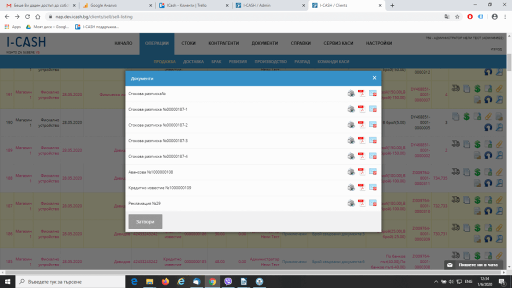Open PDF for Авансова №1000000108
Image resolution: width=512 pixels, height=288 pixels.
click(x=362, y=172)
